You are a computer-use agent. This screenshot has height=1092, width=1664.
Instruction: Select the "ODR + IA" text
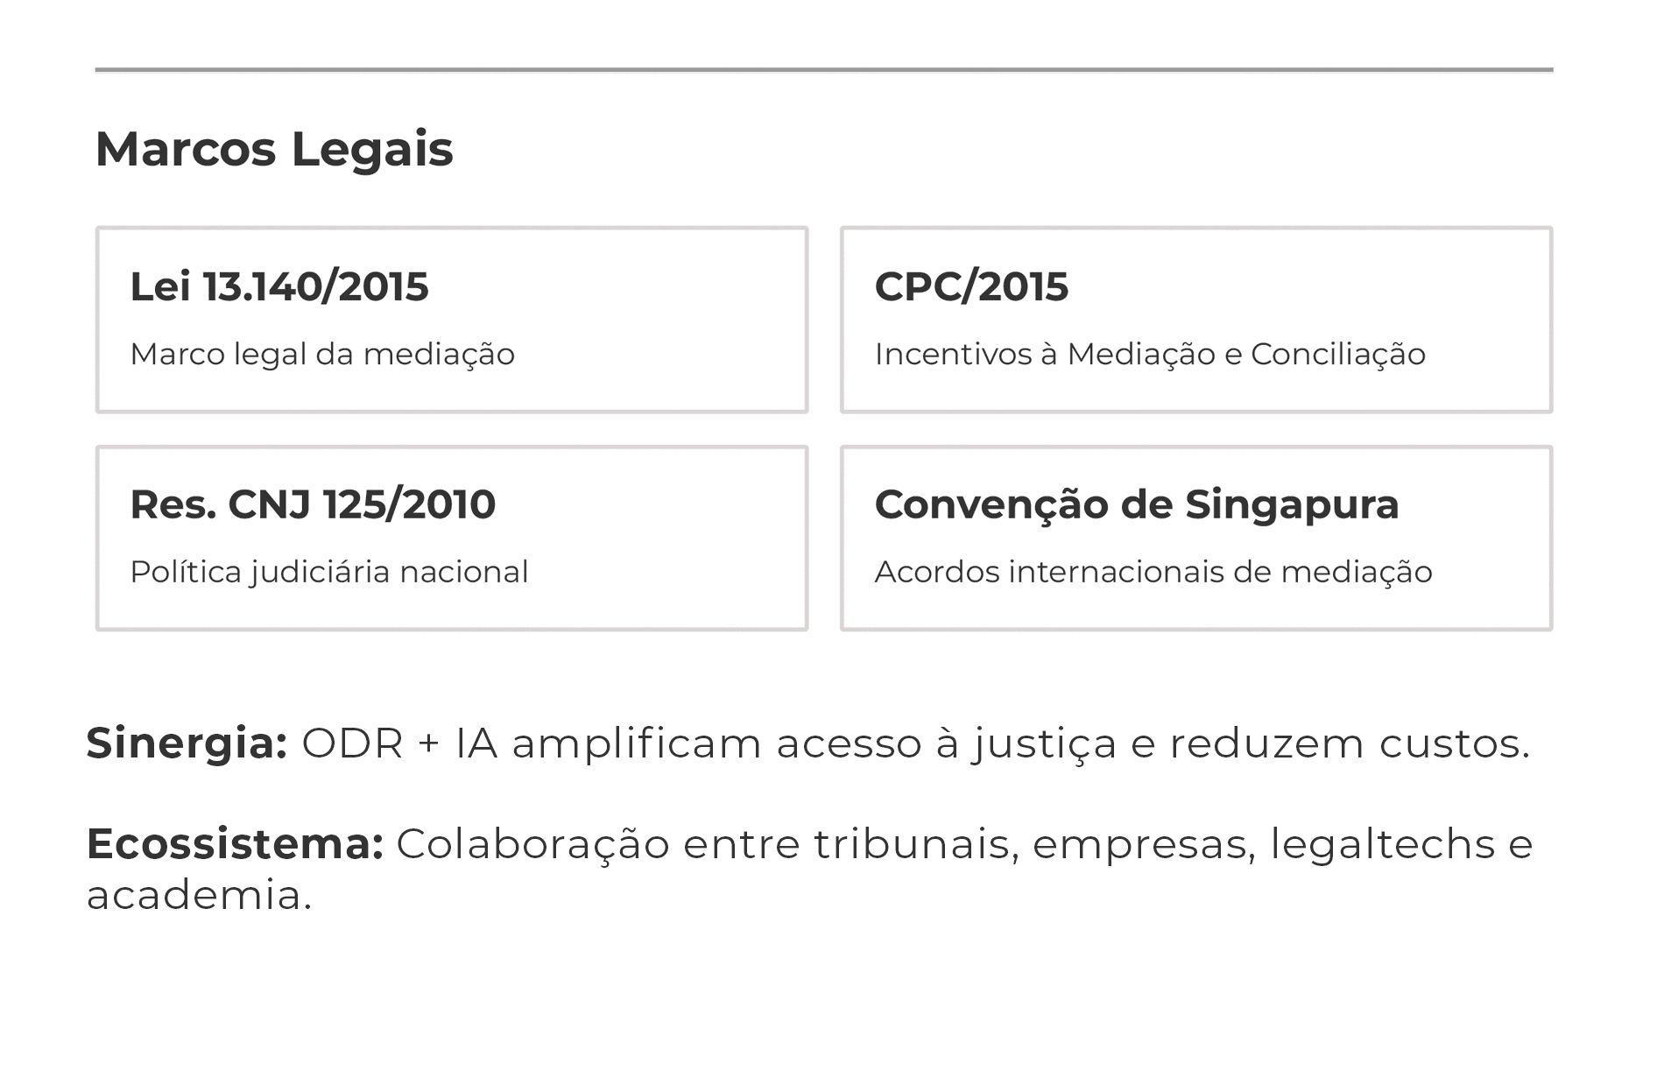click(x=399, y=743)
